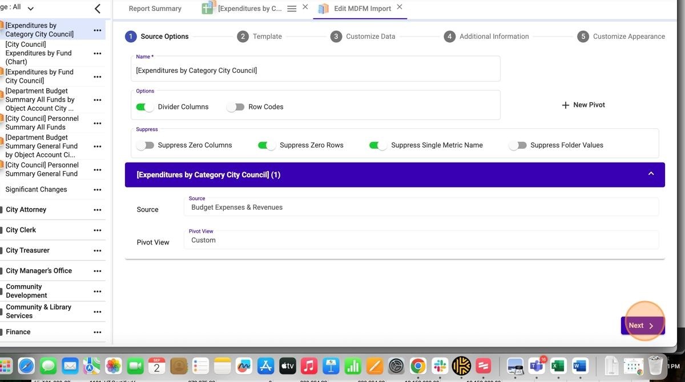Screen dimensions: 685x382
Task: Open the Pivot View dropdown showing Custom
Action: (421, 240)
